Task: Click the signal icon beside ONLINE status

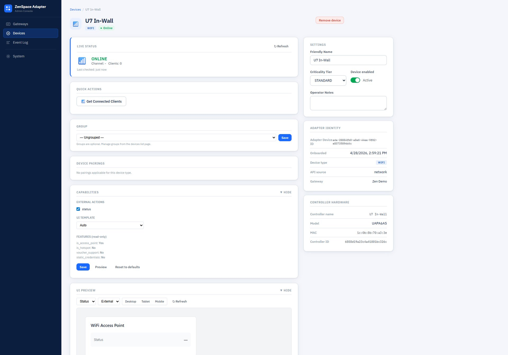Action: point(82,61)
